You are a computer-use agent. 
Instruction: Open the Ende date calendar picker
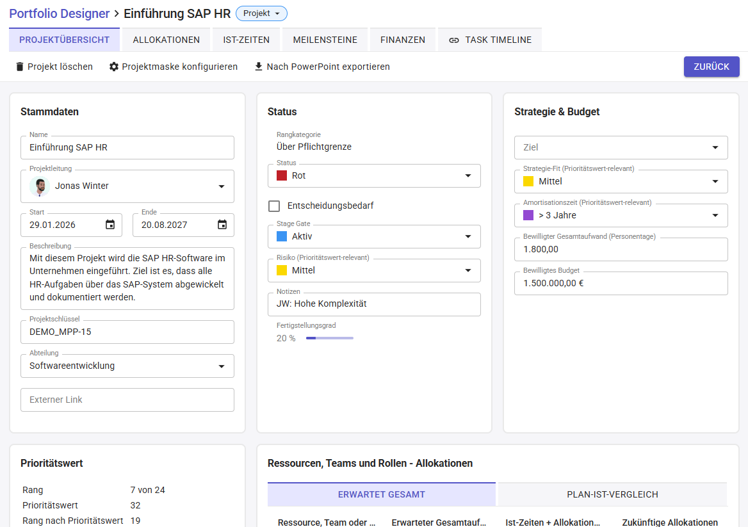pos(222,225)
